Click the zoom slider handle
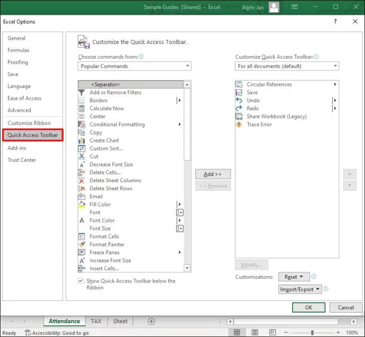Screen dimensions: 365x337 [313, 333]
